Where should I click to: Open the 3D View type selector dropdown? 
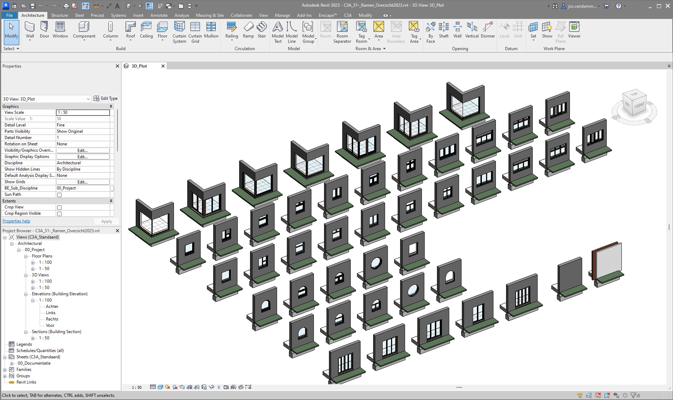click(88, 99)
